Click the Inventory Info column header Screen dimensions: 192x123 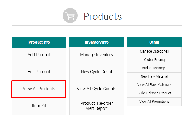(x=96, y=42)
